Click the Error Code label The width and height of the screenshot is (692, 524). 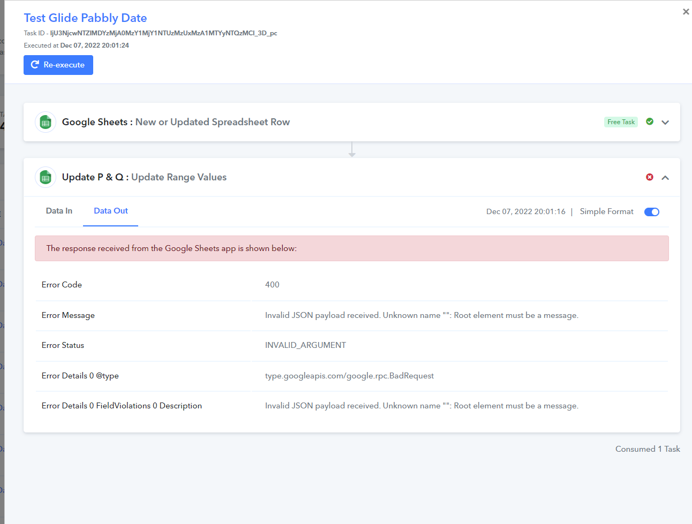pyautogui.click(x=62, y=285)
